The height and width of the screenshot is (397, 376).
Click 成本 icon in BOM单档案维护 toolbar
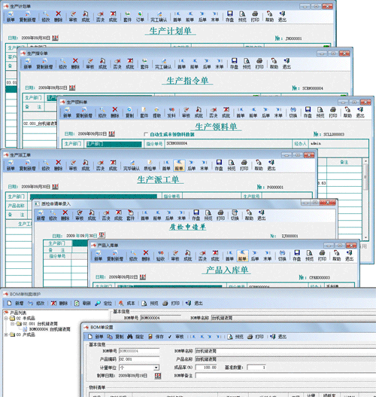[x=126, y=303]
